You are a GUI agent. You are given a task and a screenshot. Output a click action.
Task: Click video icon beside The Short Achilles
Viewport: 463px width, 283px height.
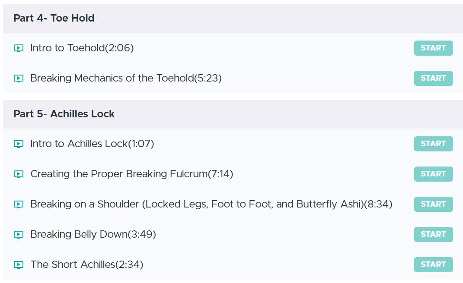tap(19, 265)
